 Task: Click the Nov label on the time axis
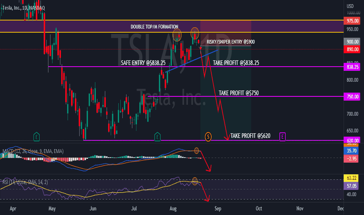pos(300,208)
